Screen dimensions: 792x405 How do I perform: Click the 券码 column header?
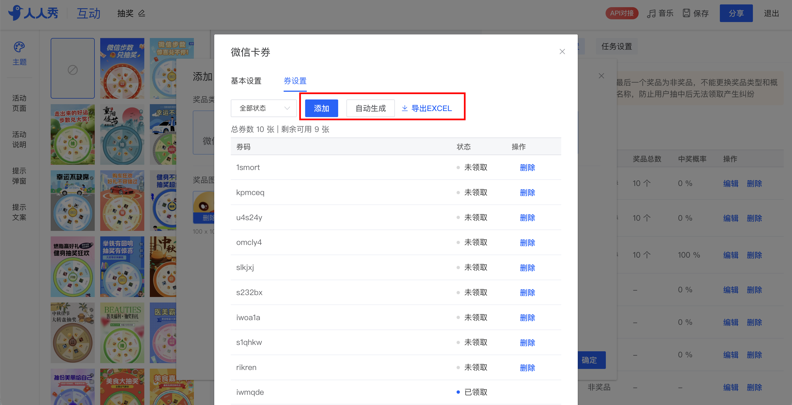point(243,147)
